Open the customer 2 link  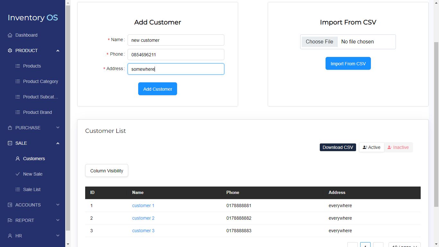click(143, 218)
